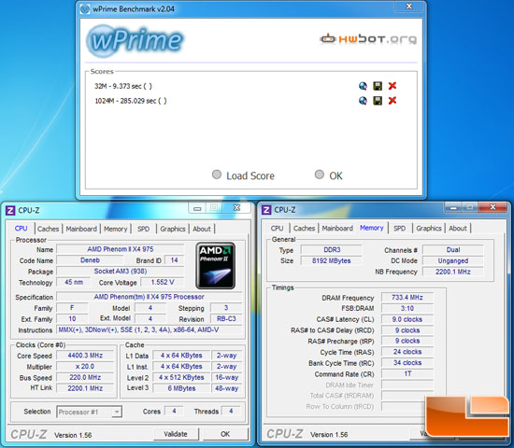514x448 pixels.
Task: Select the Load Score radio button
Action: tap(217, 175)
